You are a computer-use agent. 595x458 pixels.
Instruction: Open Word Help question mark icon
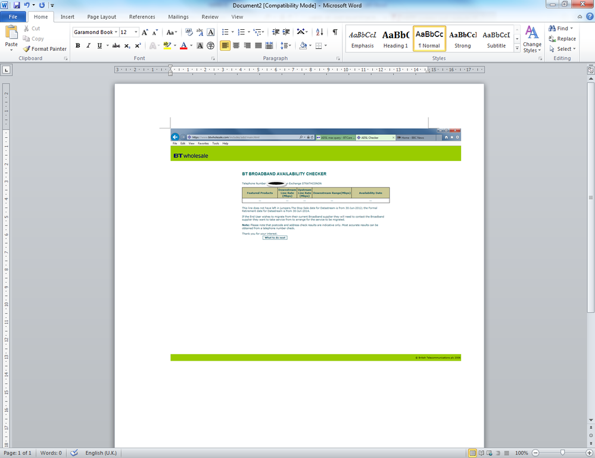(590, 16)
